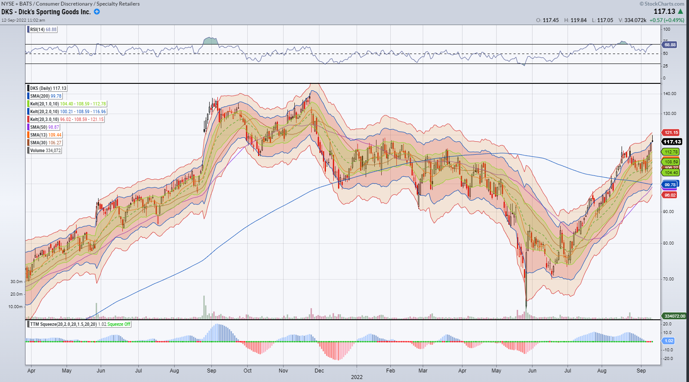Select the Kelt(20,1.0,10) legend entry
The height and width of the screenshot is (382, 689).
(x=67, y=104)
